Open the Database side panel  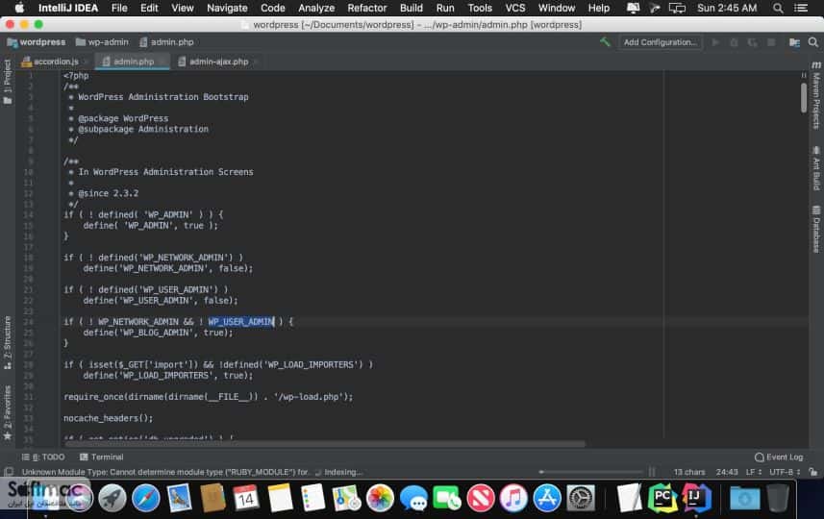point(816,229)
